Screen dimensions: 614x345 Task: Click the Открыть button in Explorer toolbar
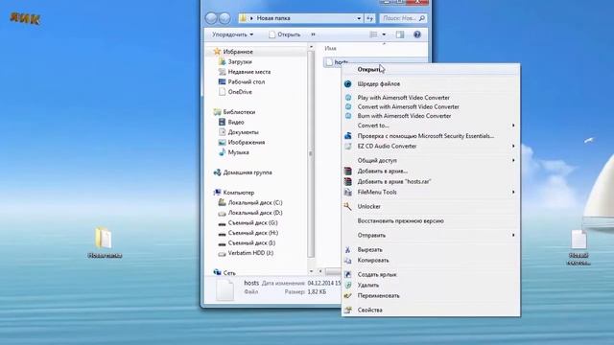[x=285, y=34]
